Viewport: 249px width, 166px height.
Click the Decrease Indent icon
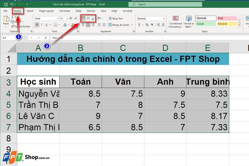click(99, 25)
